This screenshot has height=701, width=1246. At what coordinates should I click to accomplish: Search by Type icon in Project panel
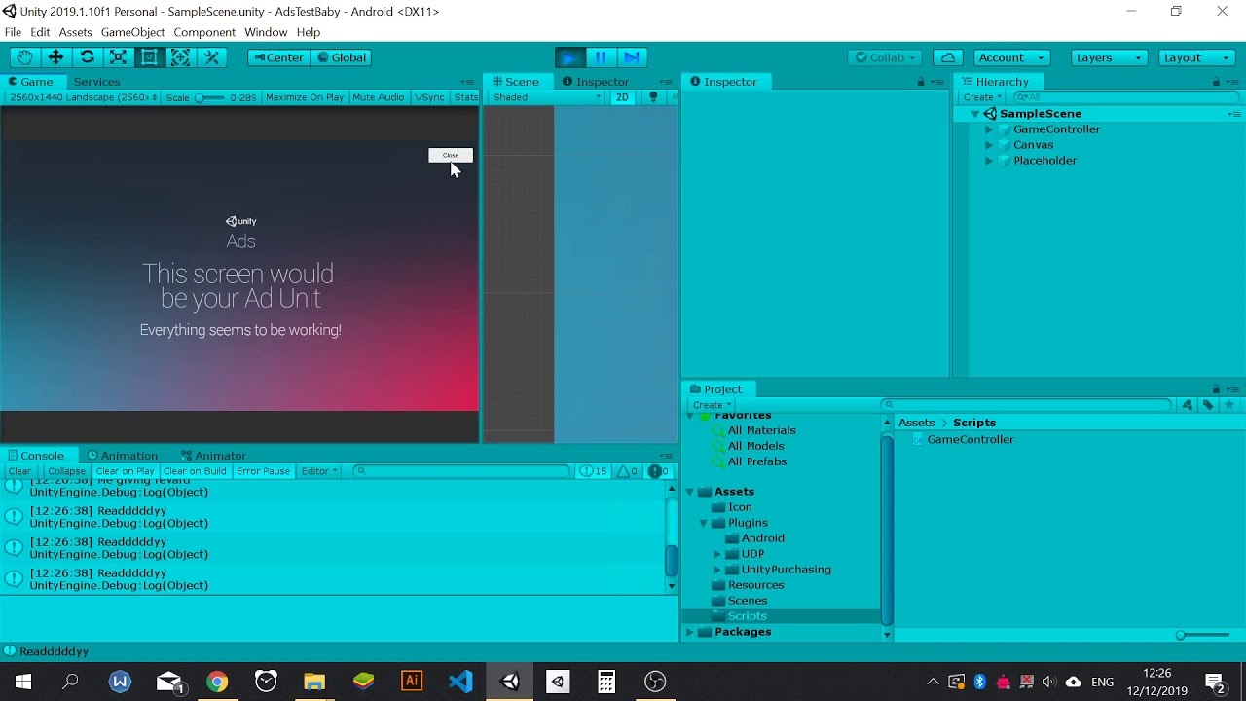1187,405
